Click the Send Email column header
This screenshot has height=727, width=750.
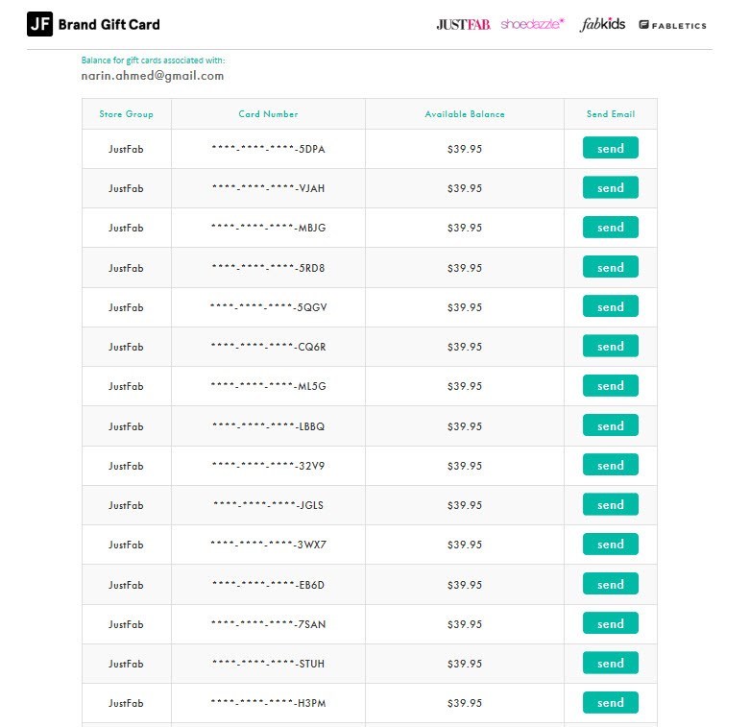click(x=611, y=114)
